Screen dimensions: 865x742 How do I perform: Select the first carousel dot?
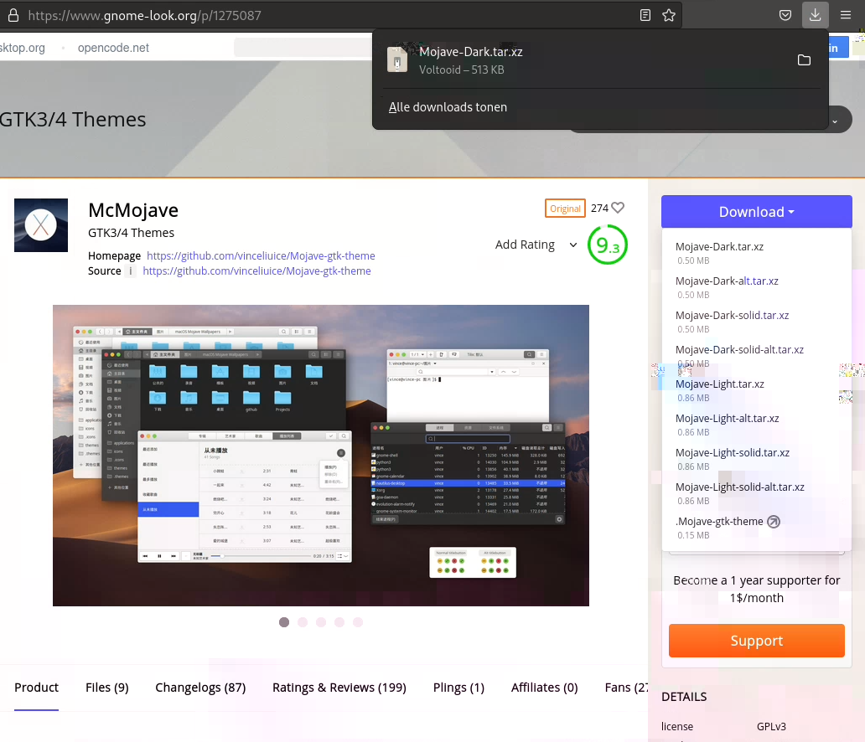[x=284, y=622]
